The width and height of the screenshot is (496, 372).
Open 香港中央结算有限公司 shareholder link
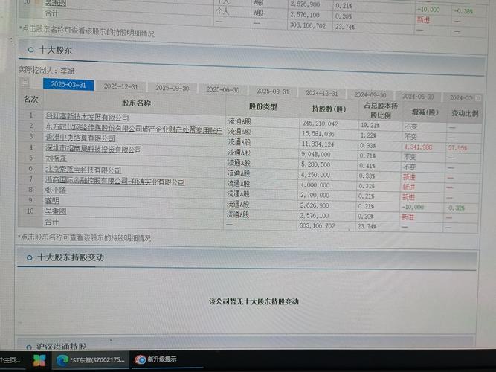80,138
